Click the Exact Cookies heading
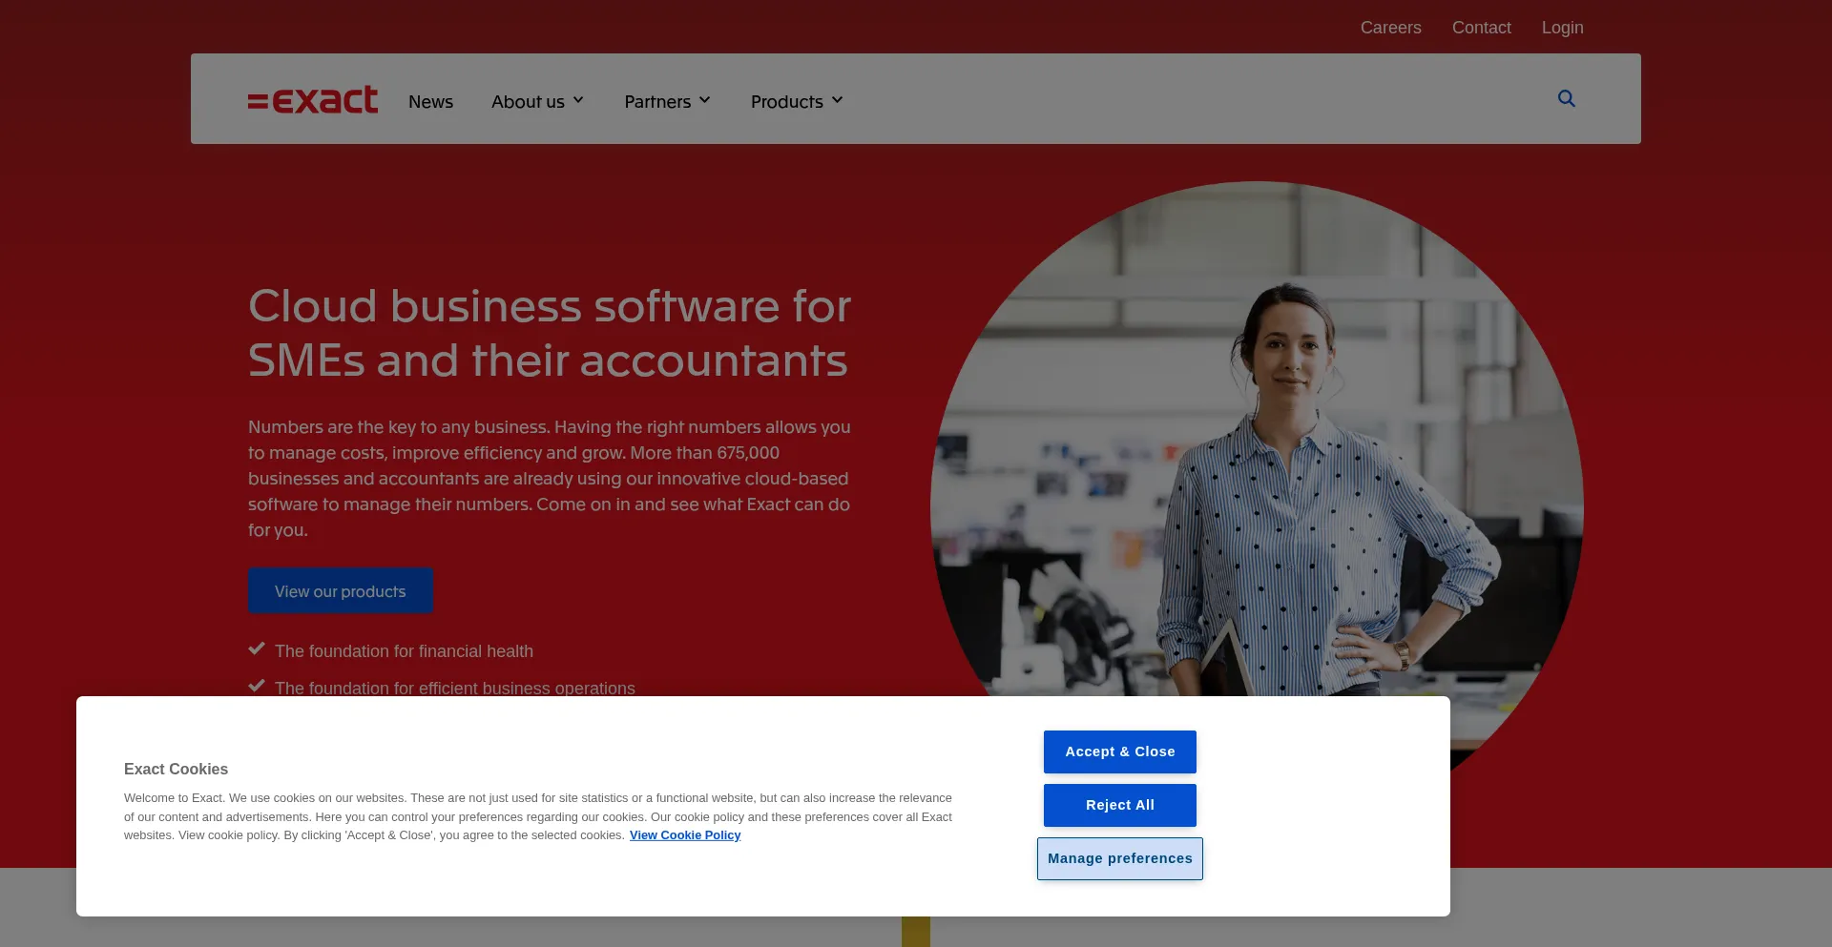The width and height of the screenshot is (1832, 947). (x=176, y=769)
